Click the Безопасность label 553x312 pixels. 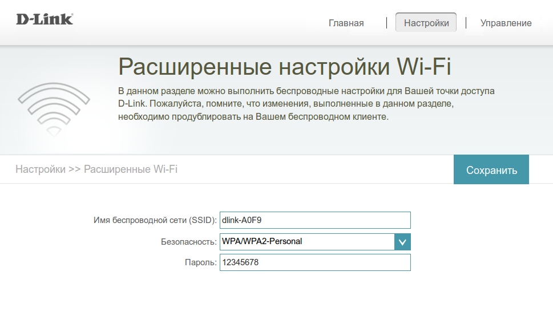188,242
